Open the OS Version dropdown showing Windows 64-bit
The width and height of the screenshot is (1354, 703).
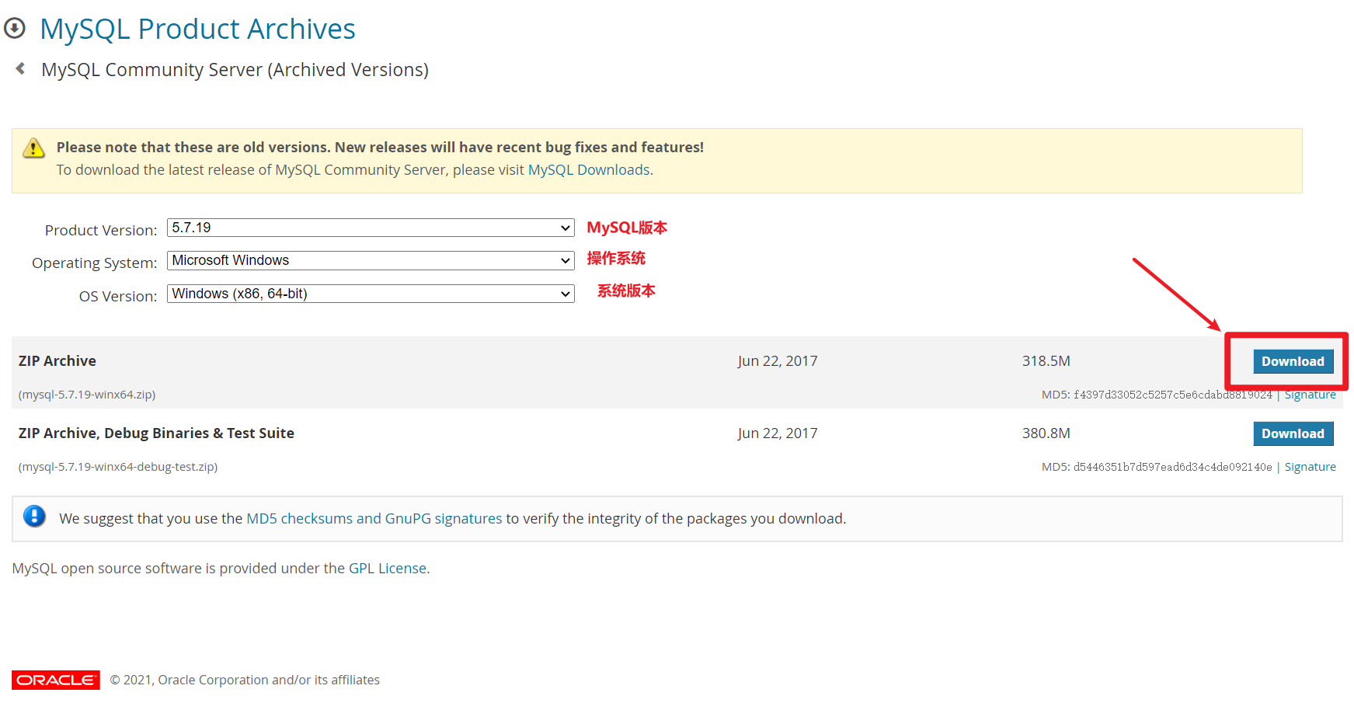pos(371,294)
